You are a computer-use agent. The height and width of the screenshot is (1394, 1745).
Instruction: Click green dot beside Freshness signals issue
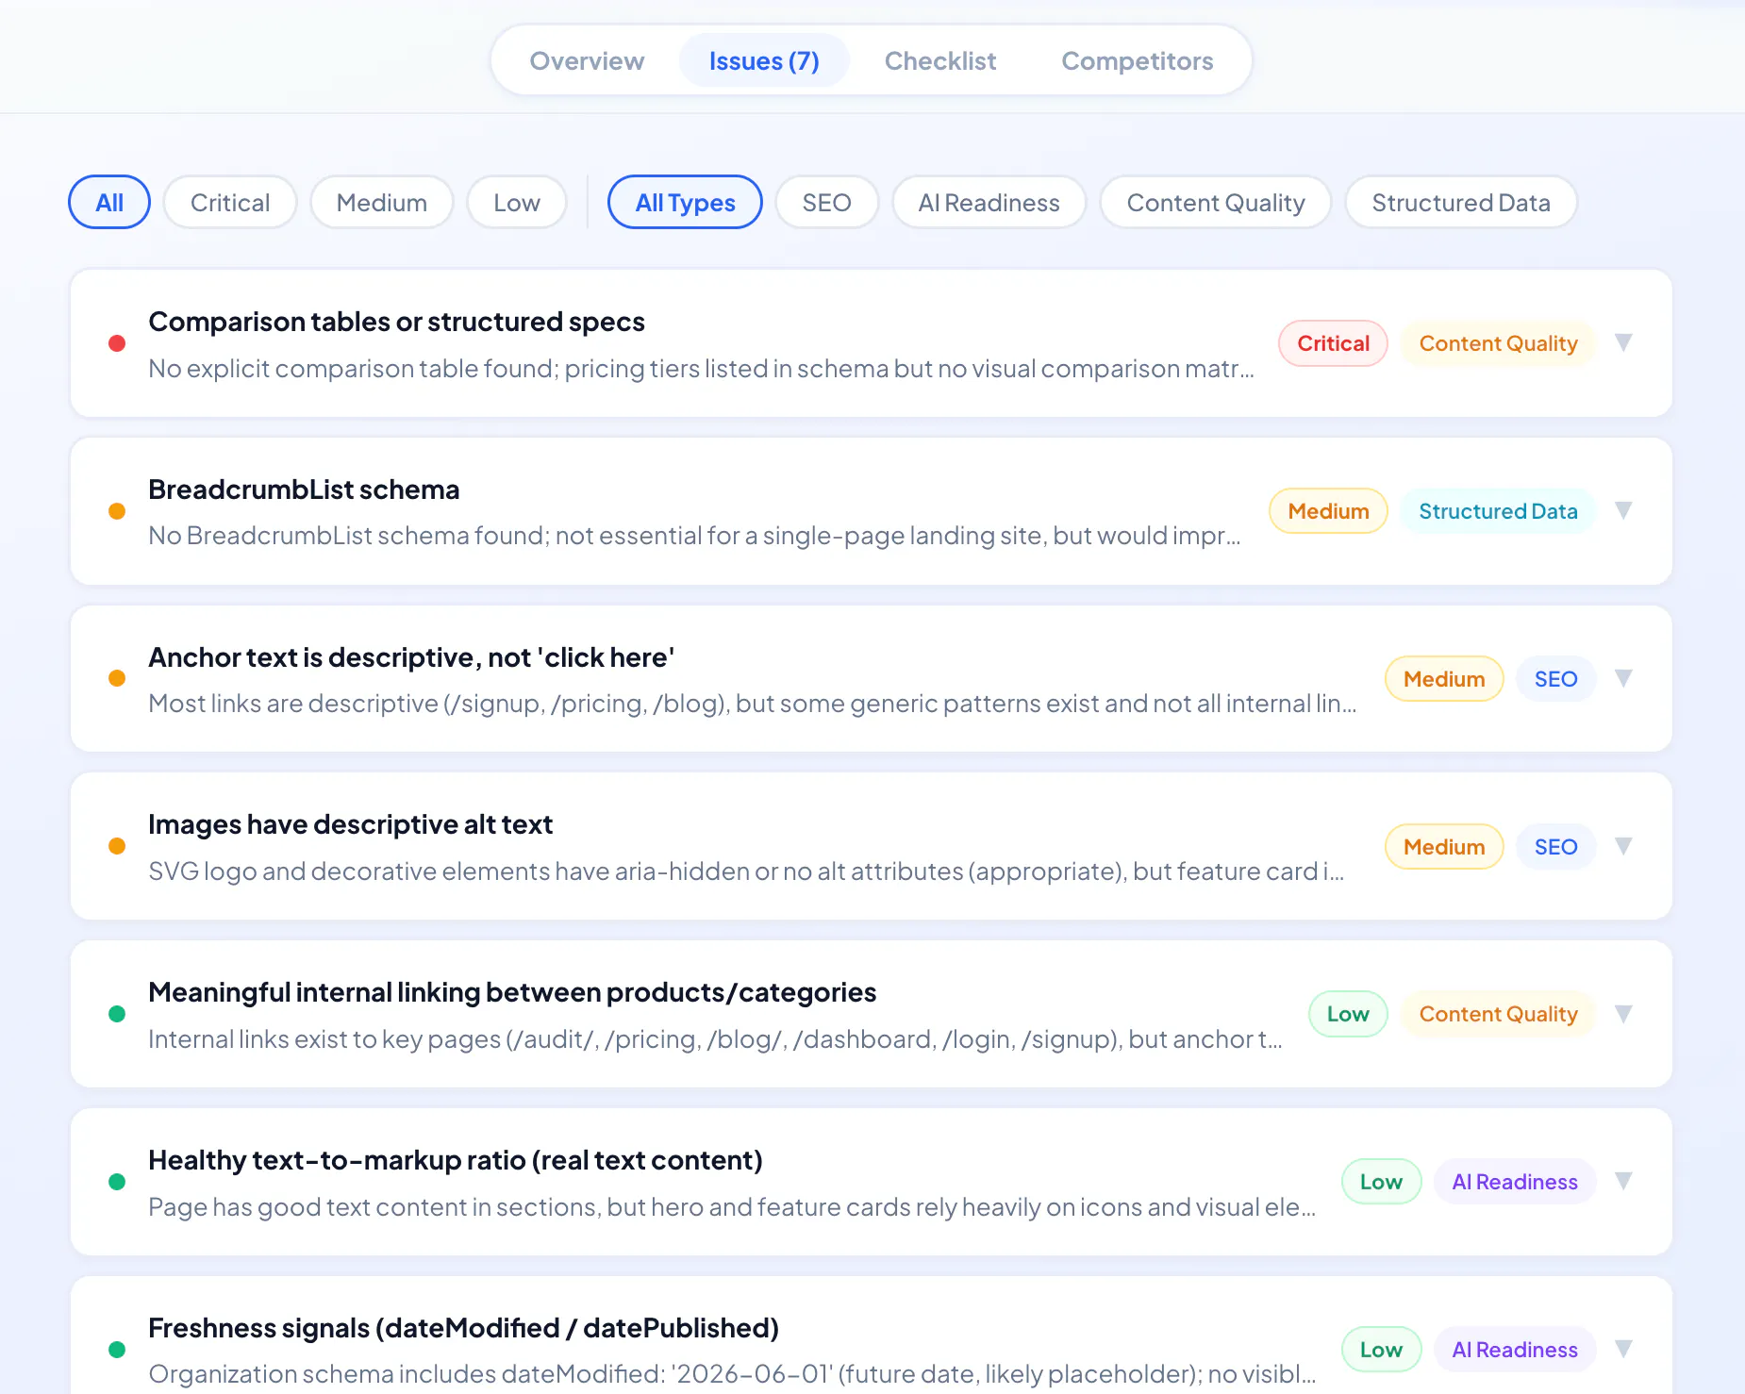117,1350
